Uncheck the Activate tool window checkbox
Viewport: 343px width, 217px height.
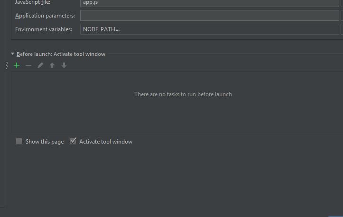73,141
